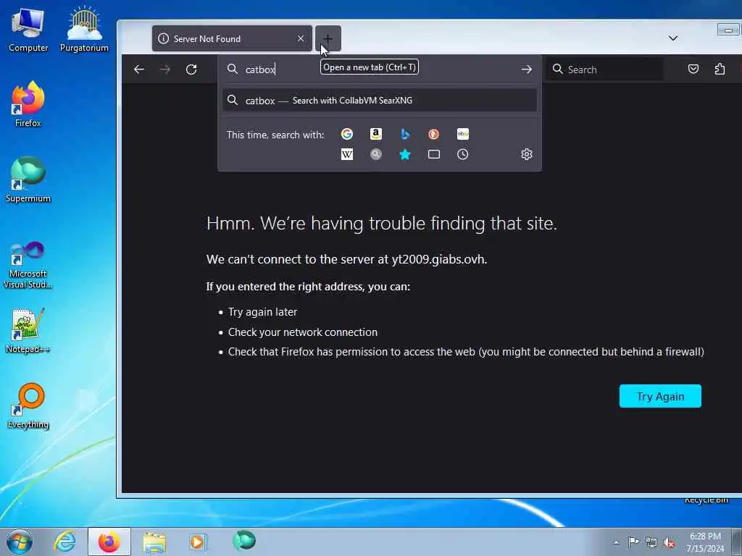This screenshot has width=742, height=556.
Task: Search open tabs with the tab icon
Action: click(x=433, y=154)
